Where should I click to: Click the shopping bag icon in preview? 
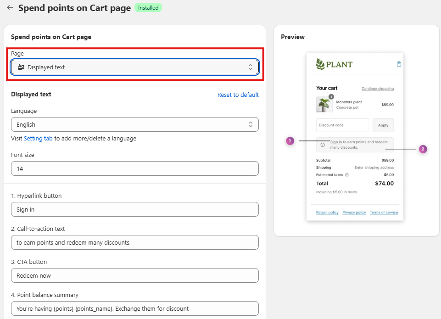click(x=399, y=64)
